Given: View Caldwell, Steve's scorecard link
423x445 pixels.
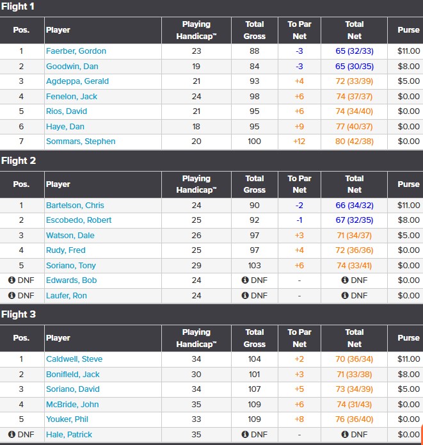Looking at the screenshot, I should 74,359.
